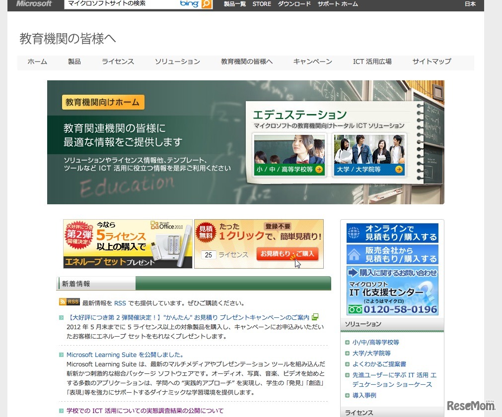Click 教育機関向けホーム yellow button

(x=103, y=102)
